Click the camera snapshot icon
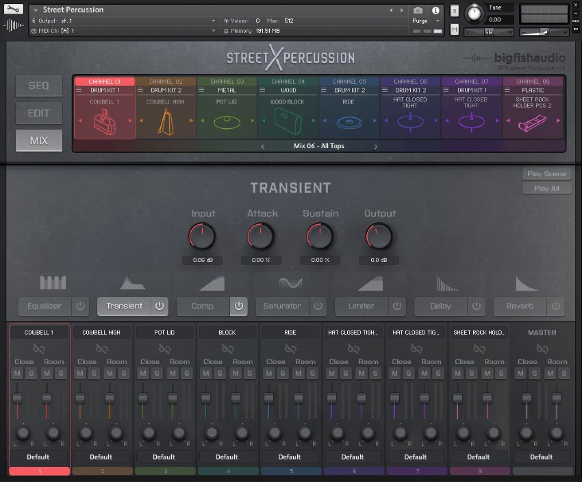 pos(418,10)
